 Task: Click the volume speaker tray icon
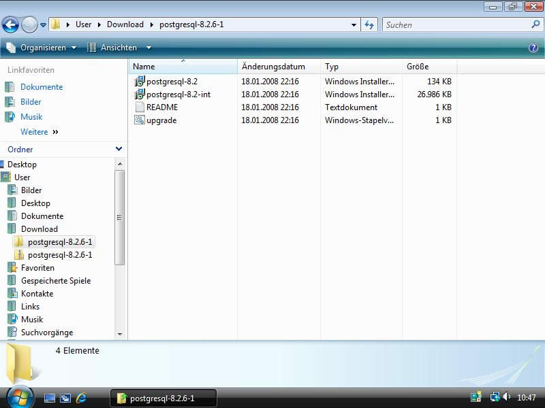506,396
